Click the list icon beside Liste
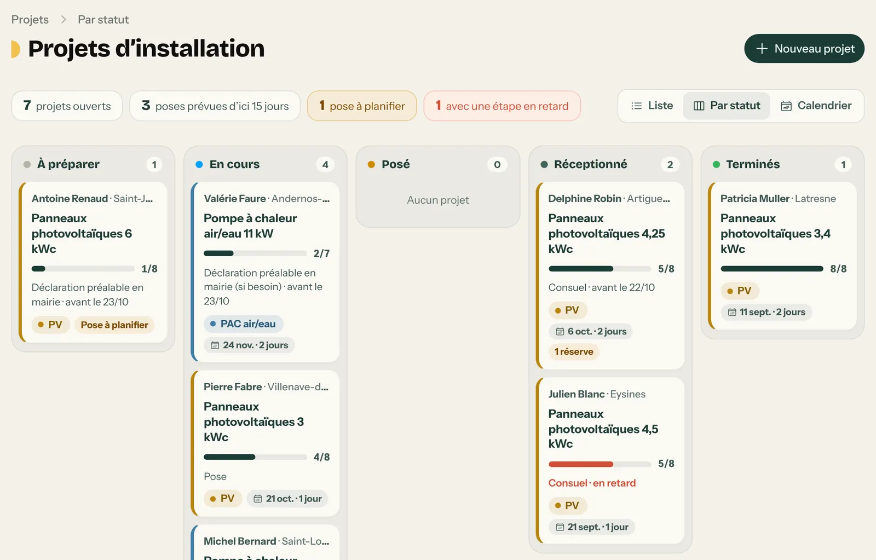This screenshot has width=876, height=560. pyautogui.click(x=636, y=106)
